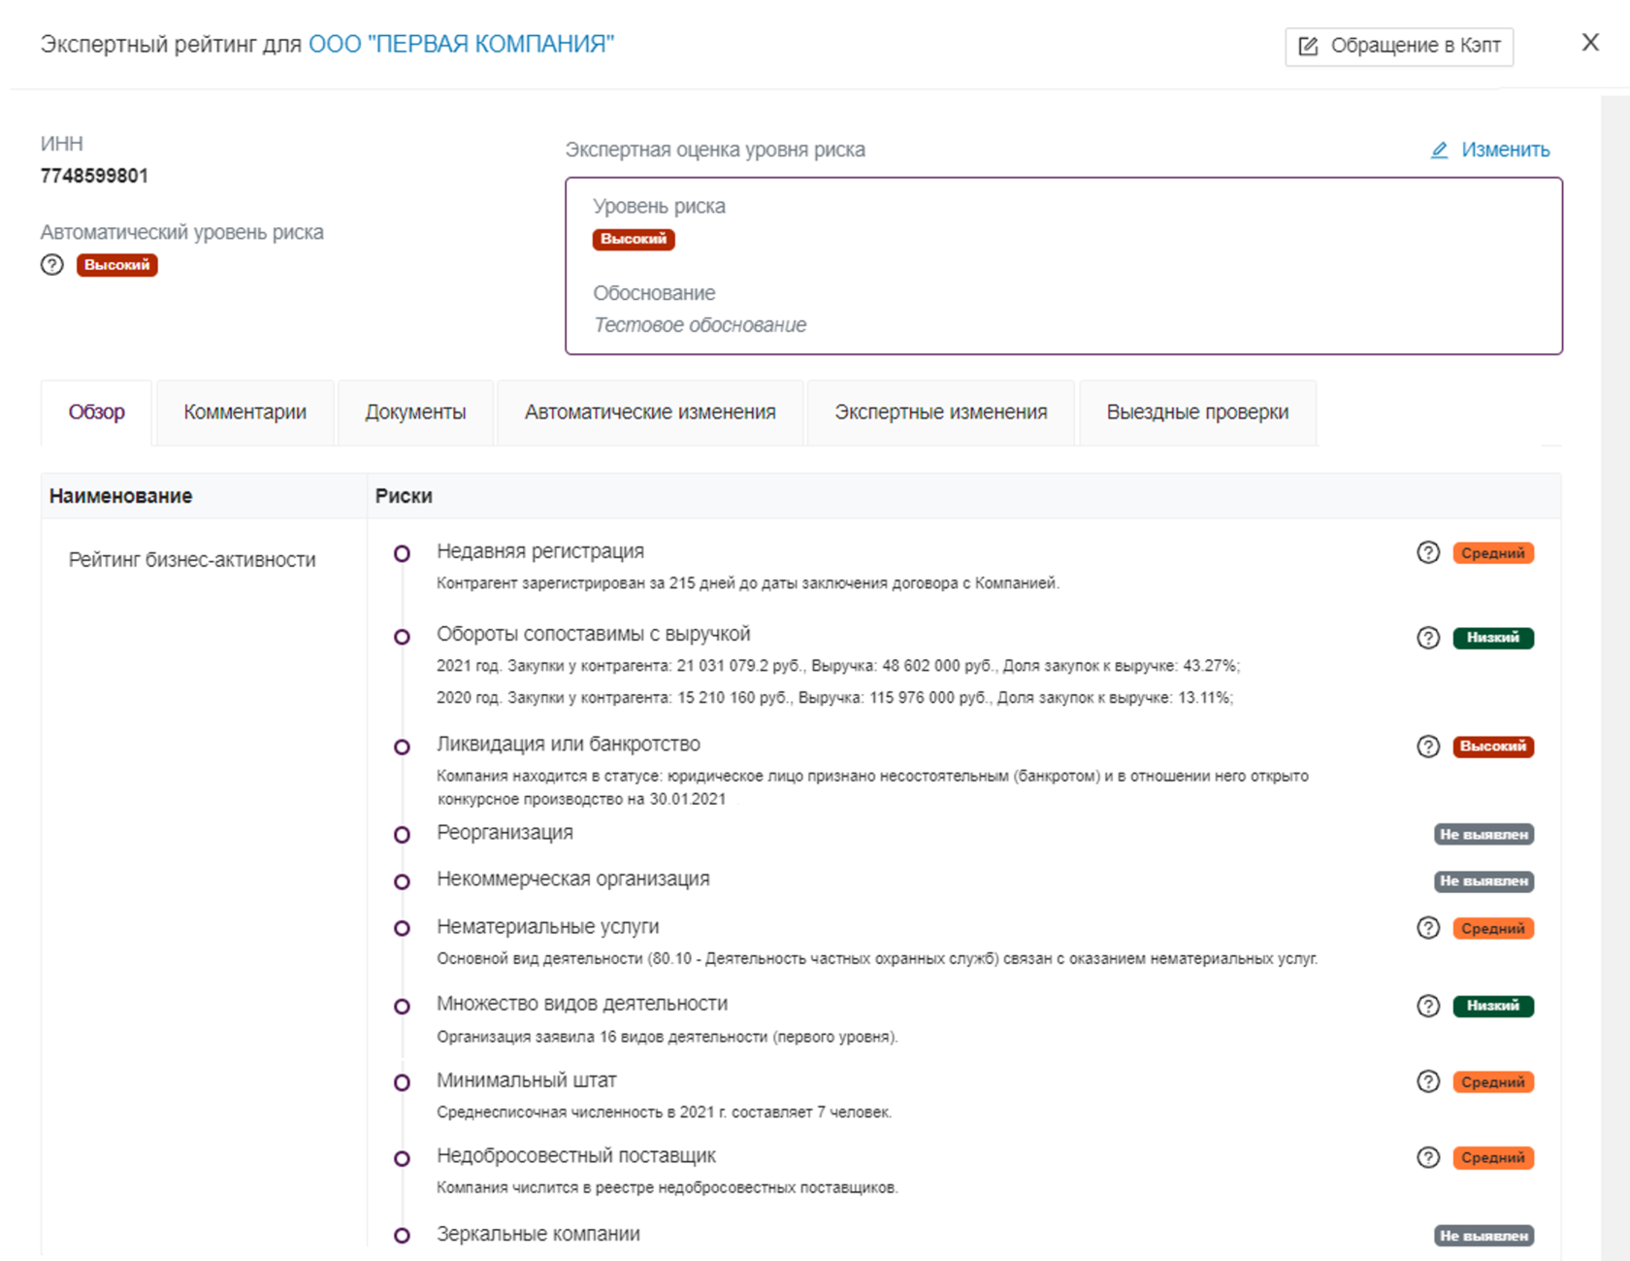Click the pencil icon beside Изменить
Image resolution: width=1630 pixels, height=1261 pixels.
tap(1440, 150)
